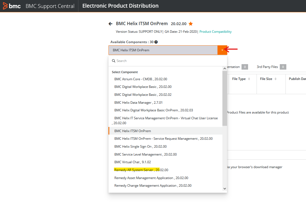
Task: Select BMC Digital Workplace Basic, 20.02.02
Action: click(x=143, y=95)
